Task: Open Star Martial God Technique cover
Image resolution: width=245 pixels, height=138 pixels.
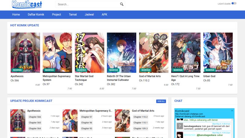Action: (x=89, y=52)
